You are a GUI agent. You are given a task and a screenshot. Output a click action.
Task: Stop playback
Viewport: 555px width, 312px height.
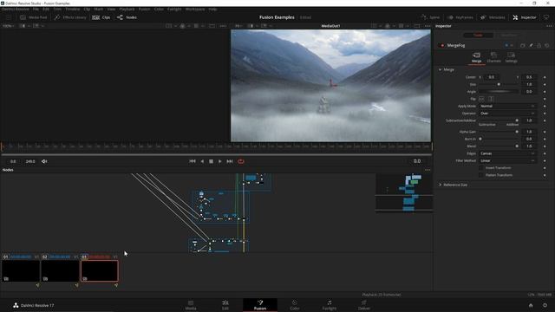(x=211, y=161)
